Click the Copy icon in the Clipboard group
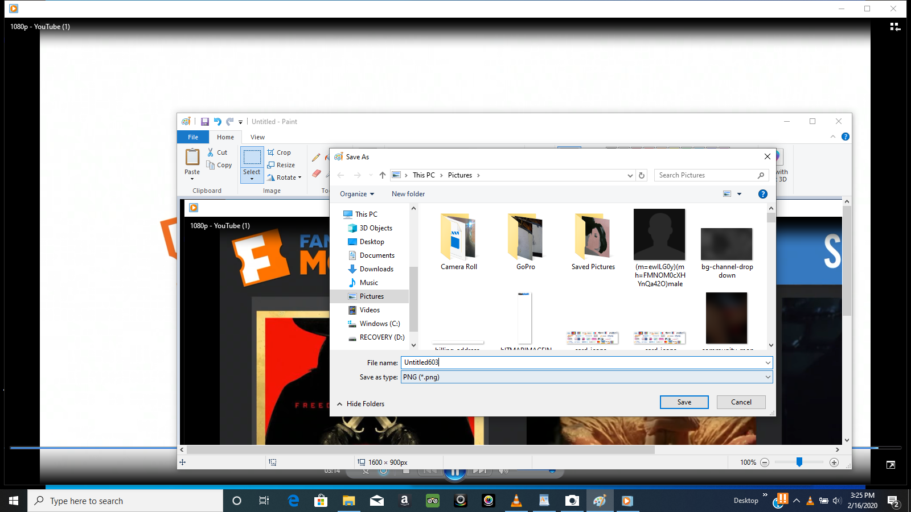 [x=210, y=165]
